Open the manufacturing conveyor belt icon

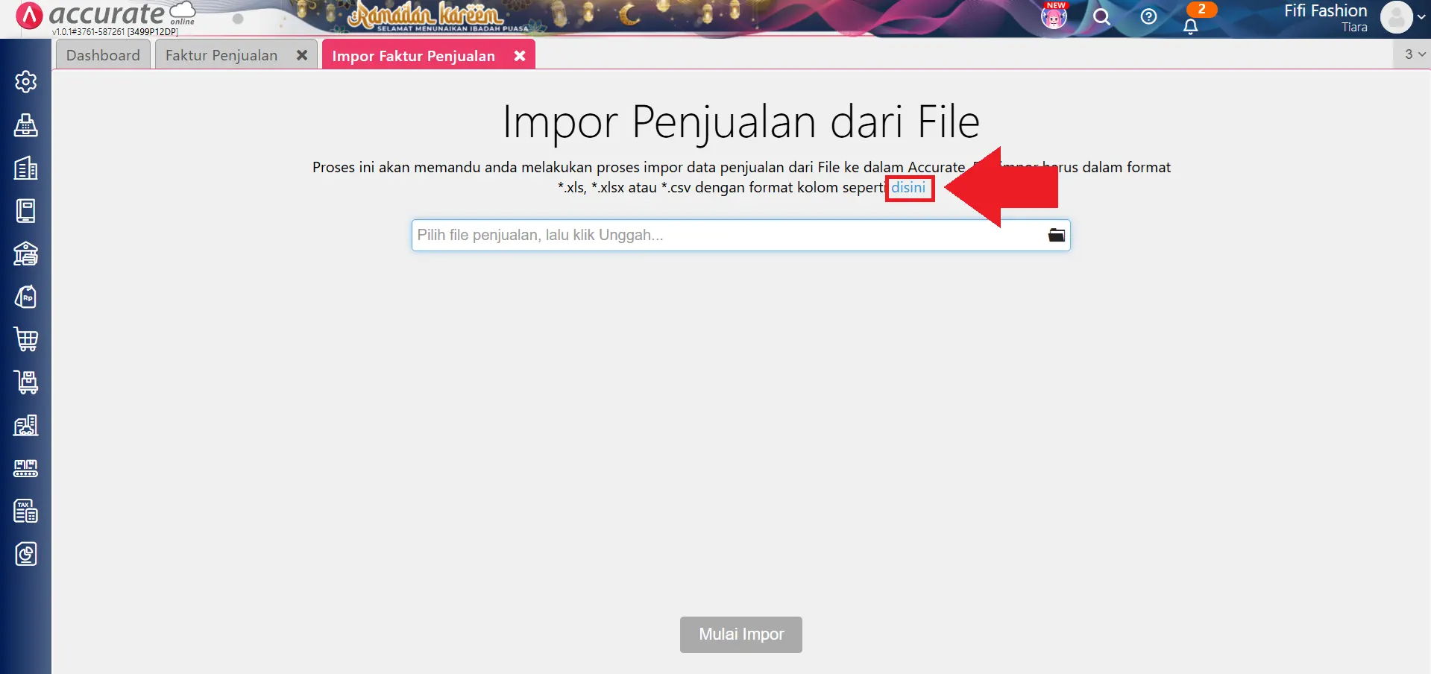[26, 467]
